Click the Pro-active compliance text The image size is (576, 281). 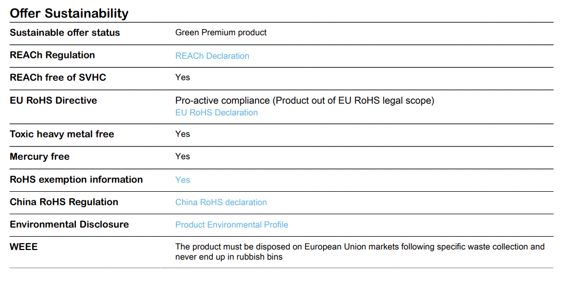(x=305, y=100)
